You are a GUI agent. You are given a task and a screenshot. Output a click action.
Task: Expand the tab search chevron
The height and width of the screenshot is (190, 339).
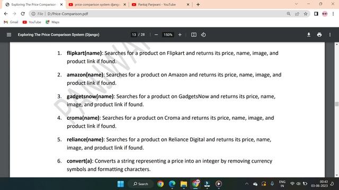[x=297, y=4]
